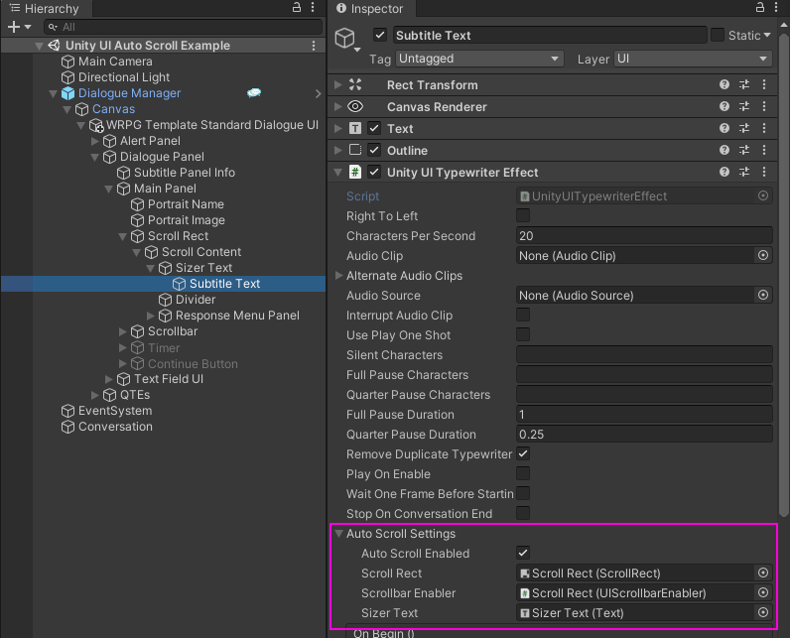Click object picker for Sizer Text field
The image size is (790, 638).
[x=763, y=612]
